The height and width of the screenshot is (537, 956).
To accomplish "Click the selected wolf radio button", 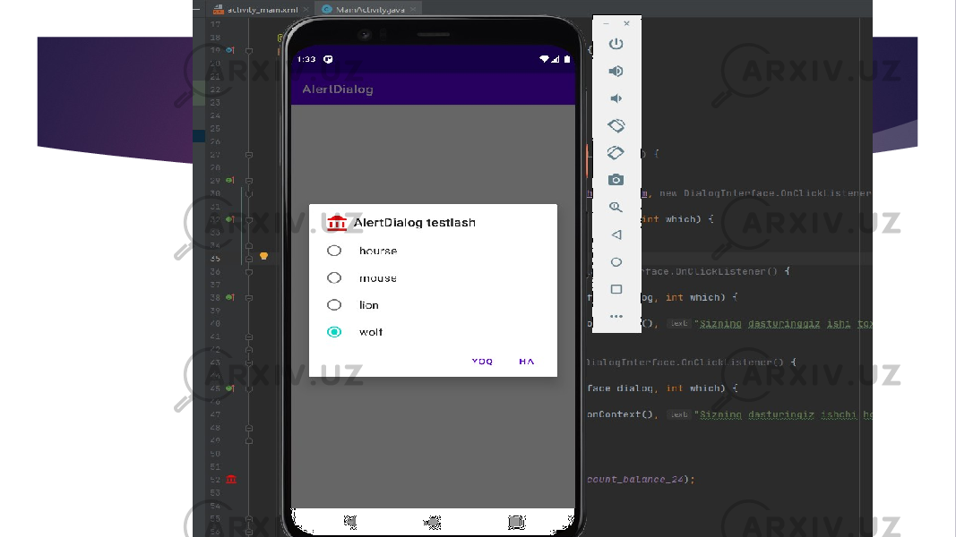I will [x=334, y=332].
